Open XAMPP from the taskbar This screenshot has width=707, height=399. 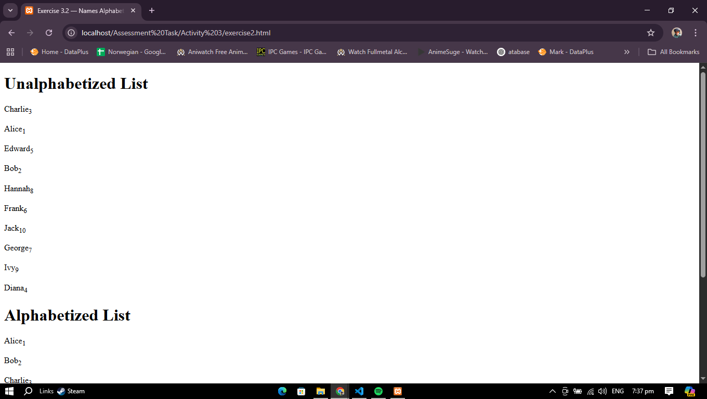pos(398,391)
